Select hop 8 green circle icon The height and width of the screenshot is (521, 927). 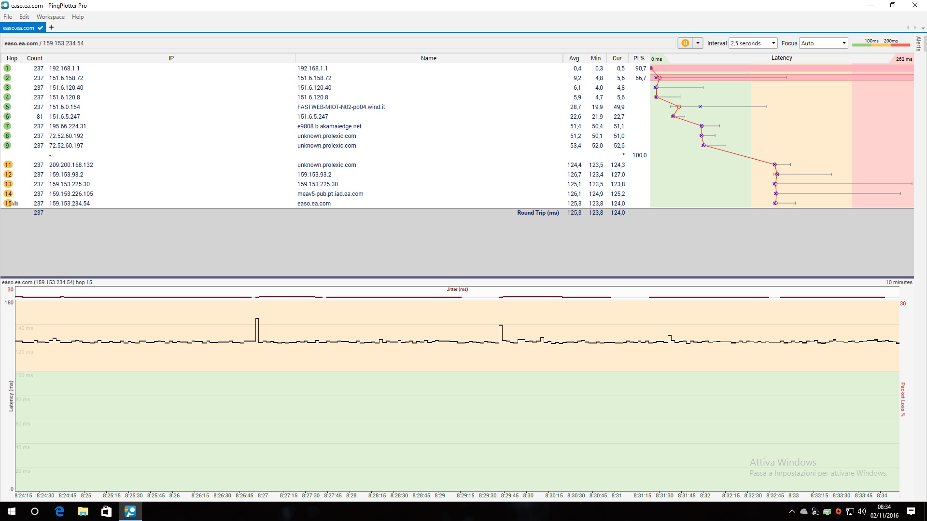click(7, 136)
